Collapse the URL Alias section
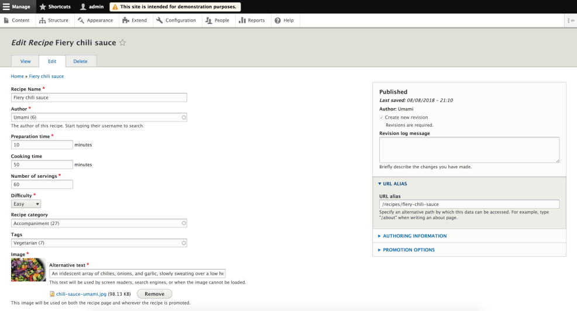Image resolution: width=577 pixels, height=311 pixels. [395, 184]
